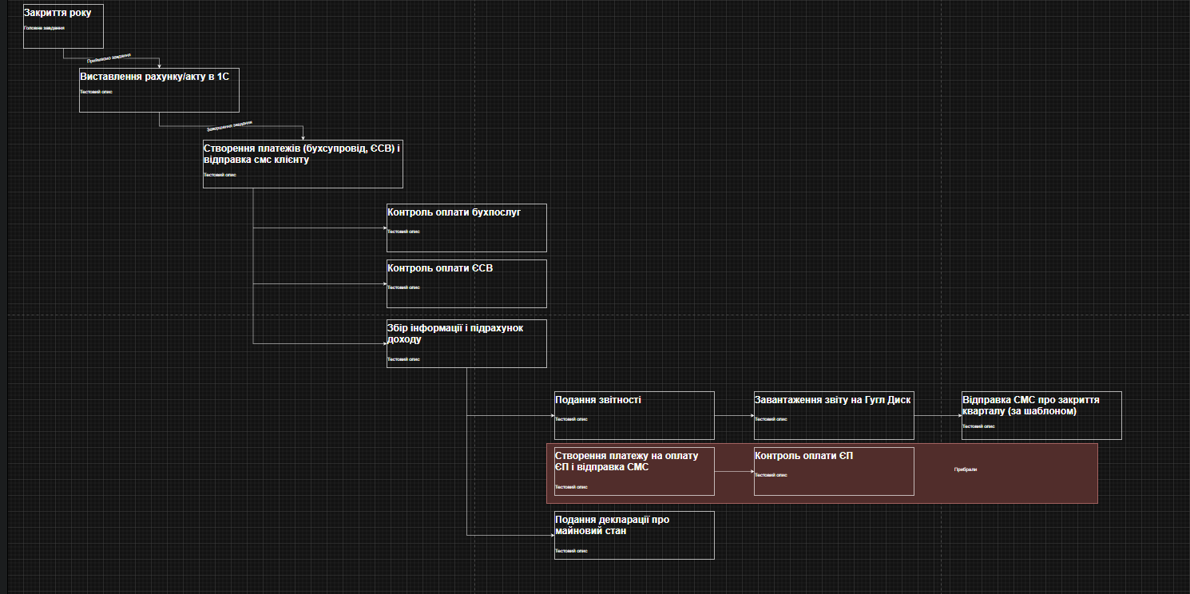Image resolution: width=1190 pixels, height=594 pixels.
Task: Select the "Завантаження звіту на Гугл Диск" title
Action: 833,399
